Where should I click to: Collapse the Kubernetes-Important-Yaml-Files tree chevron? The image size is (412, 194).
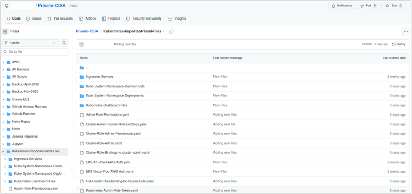click(x=3, y=151)
